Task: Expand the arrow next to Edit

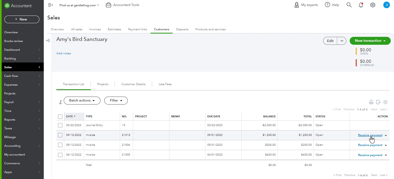Action: pos(342,41)
